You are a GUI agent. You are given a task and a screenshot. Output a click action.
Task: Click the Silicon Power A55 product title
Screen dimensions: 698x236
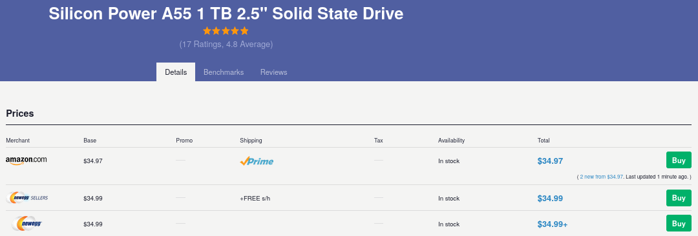pos(226,14)
